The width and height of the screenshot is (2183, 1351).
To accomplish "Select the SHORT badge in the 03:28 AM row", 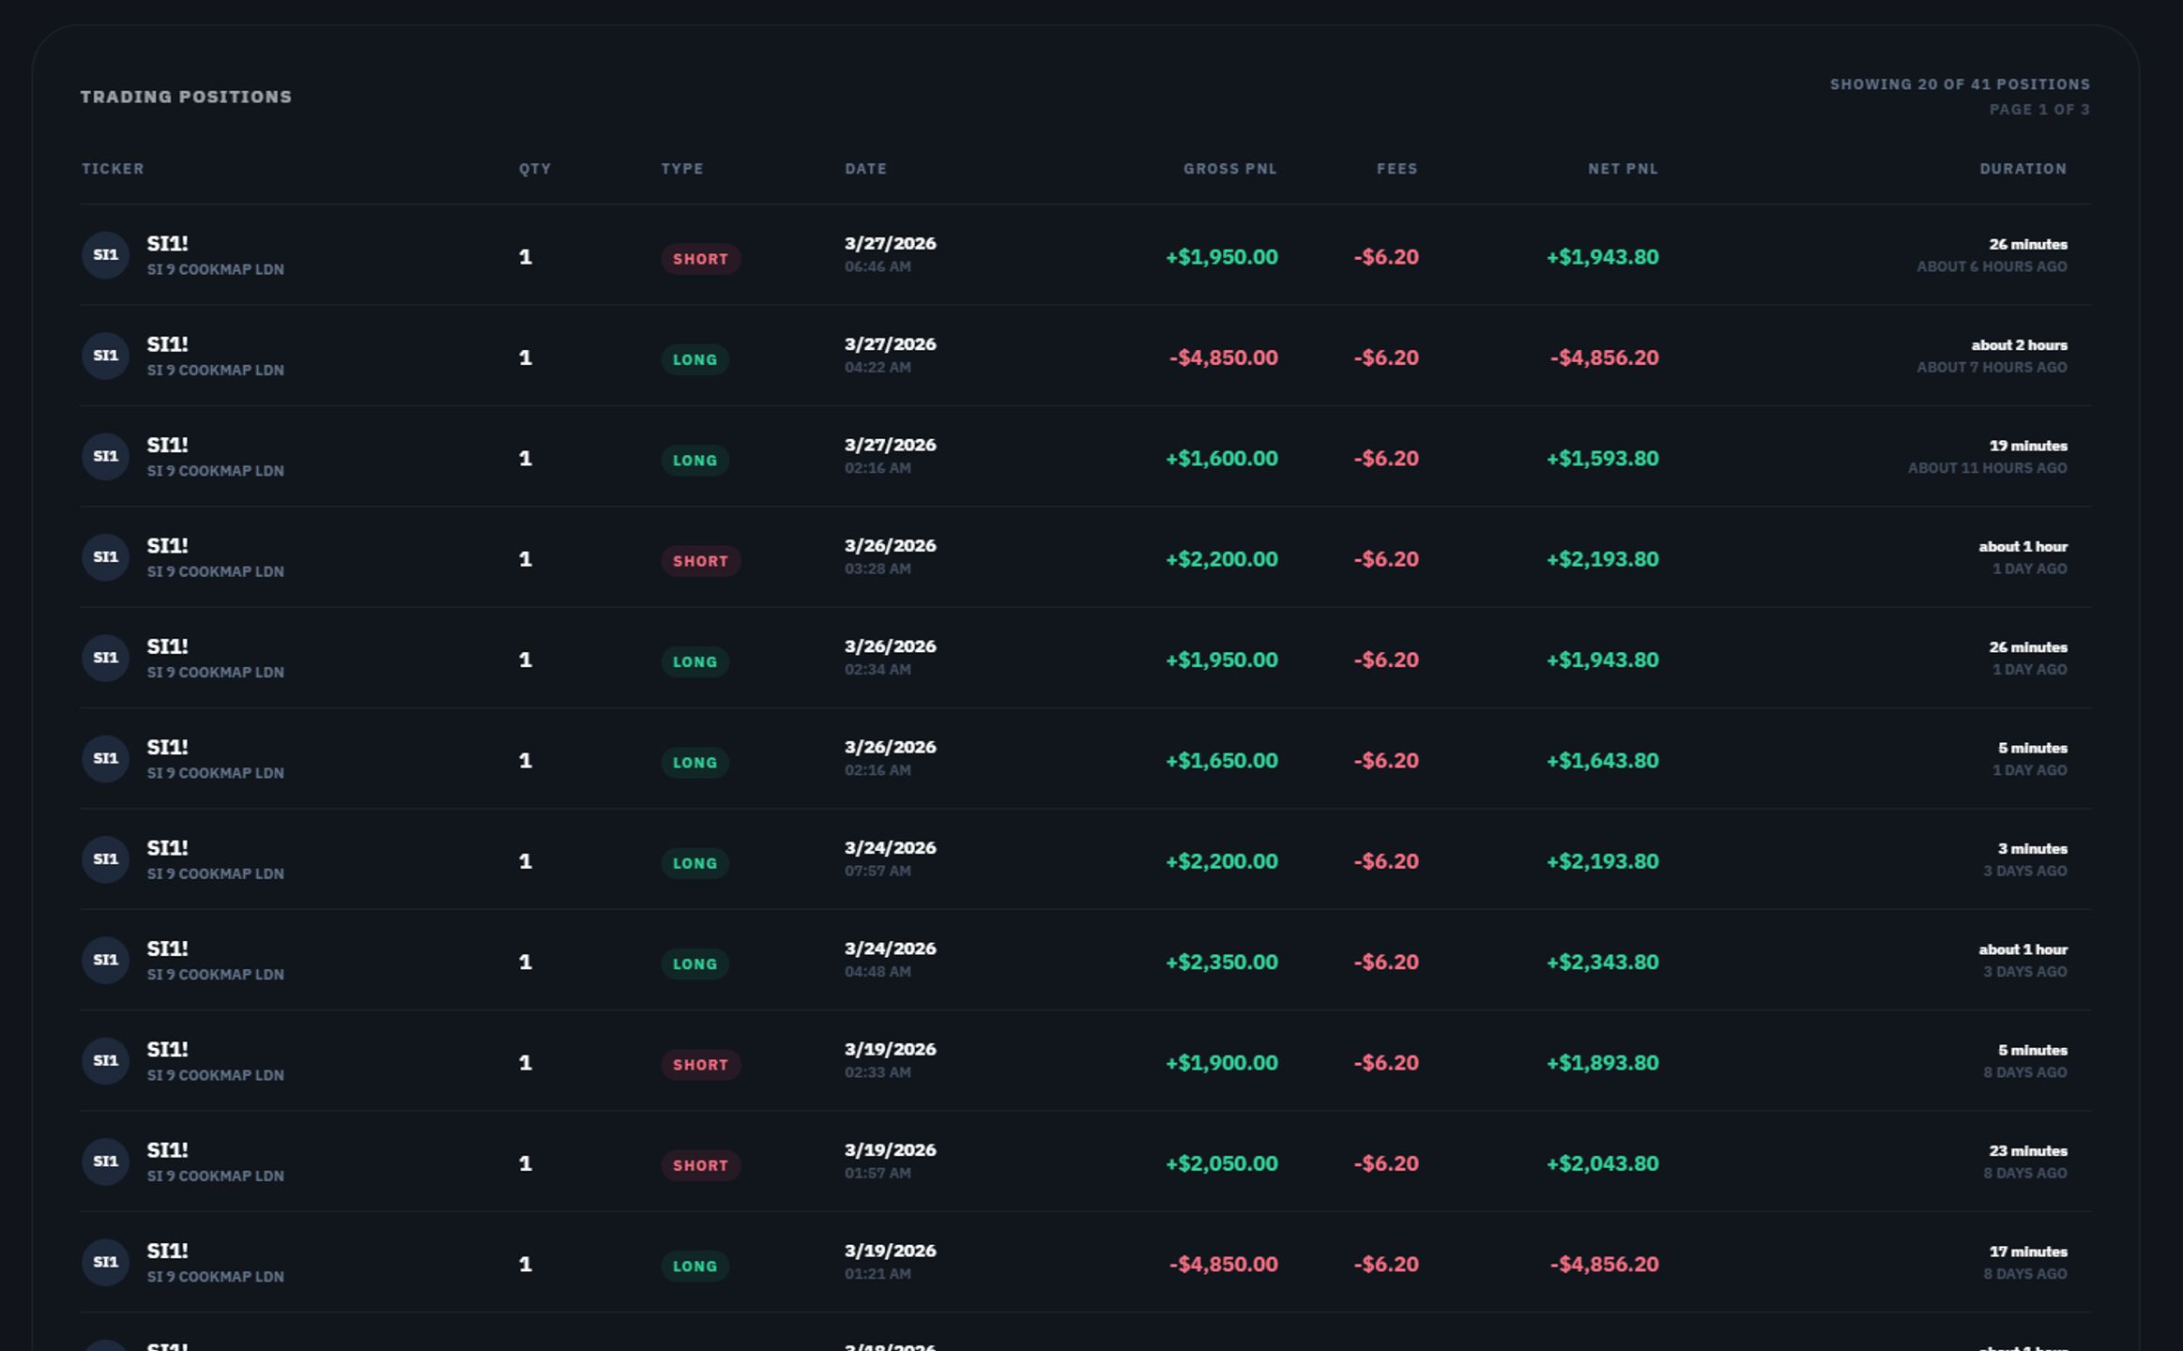I will coord(701,561).
